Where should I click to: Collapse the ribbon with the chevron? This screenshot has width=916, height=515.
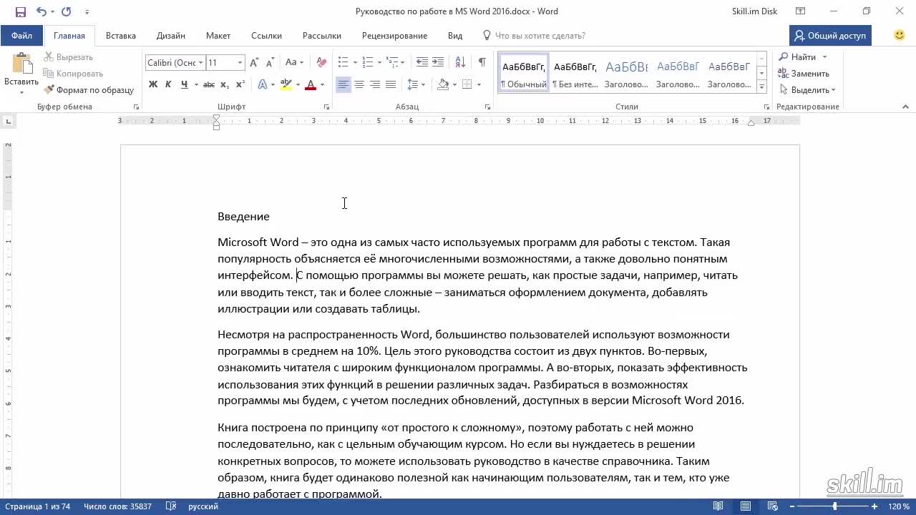pos(905,107)
